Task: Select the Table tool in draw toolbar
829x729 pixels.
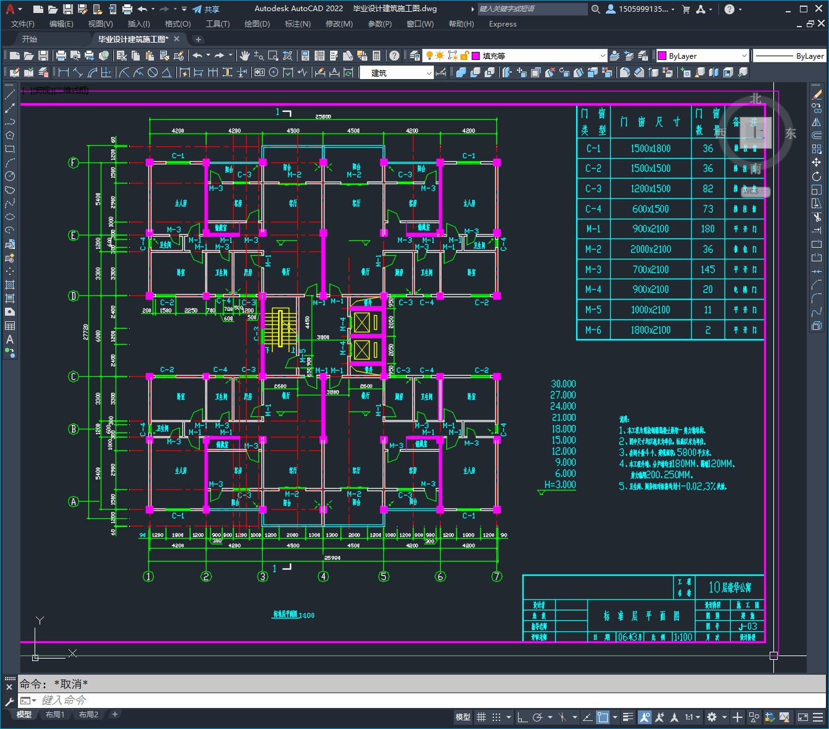Action: [x=10, y=326]
